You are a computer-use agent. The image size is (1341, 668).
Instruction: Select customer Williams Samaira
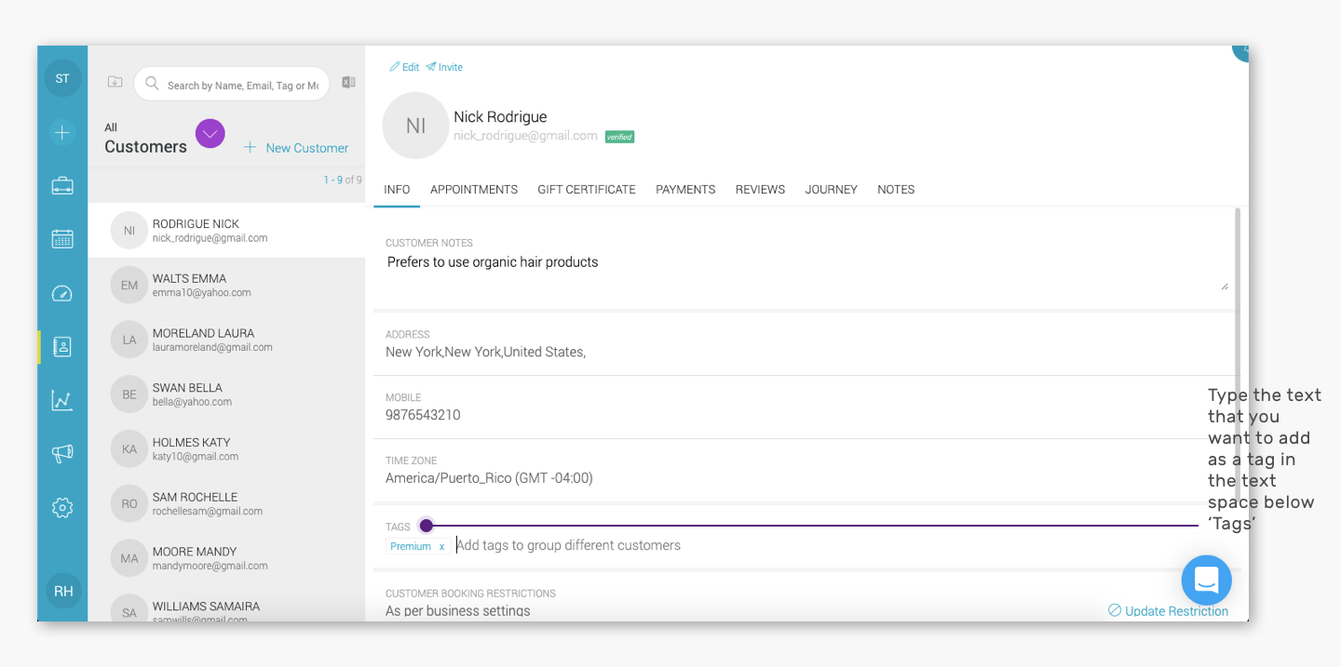(x=226, y=604)
